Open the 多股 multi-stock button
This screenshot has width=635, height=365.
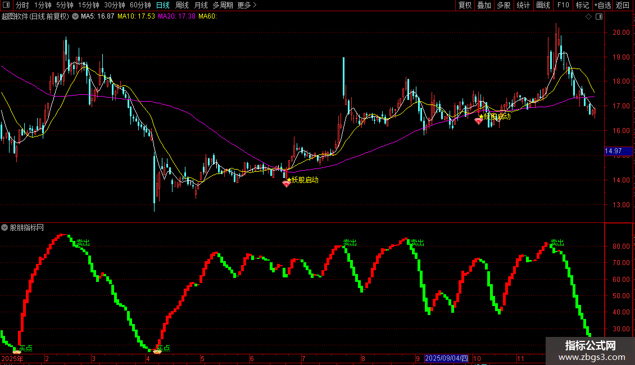(x=504, y=5)
